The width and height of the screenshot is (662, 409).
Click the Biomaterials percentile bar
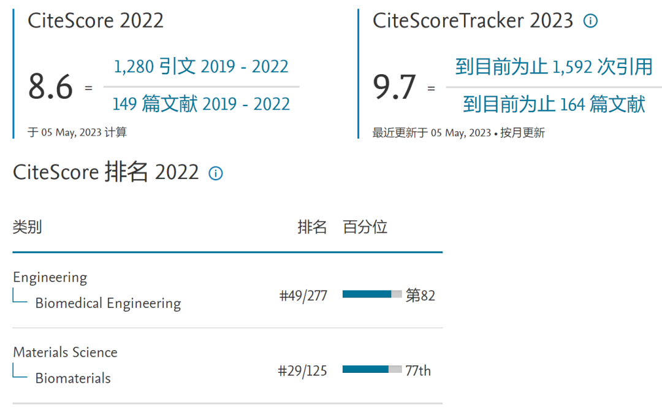click(372, 369)
